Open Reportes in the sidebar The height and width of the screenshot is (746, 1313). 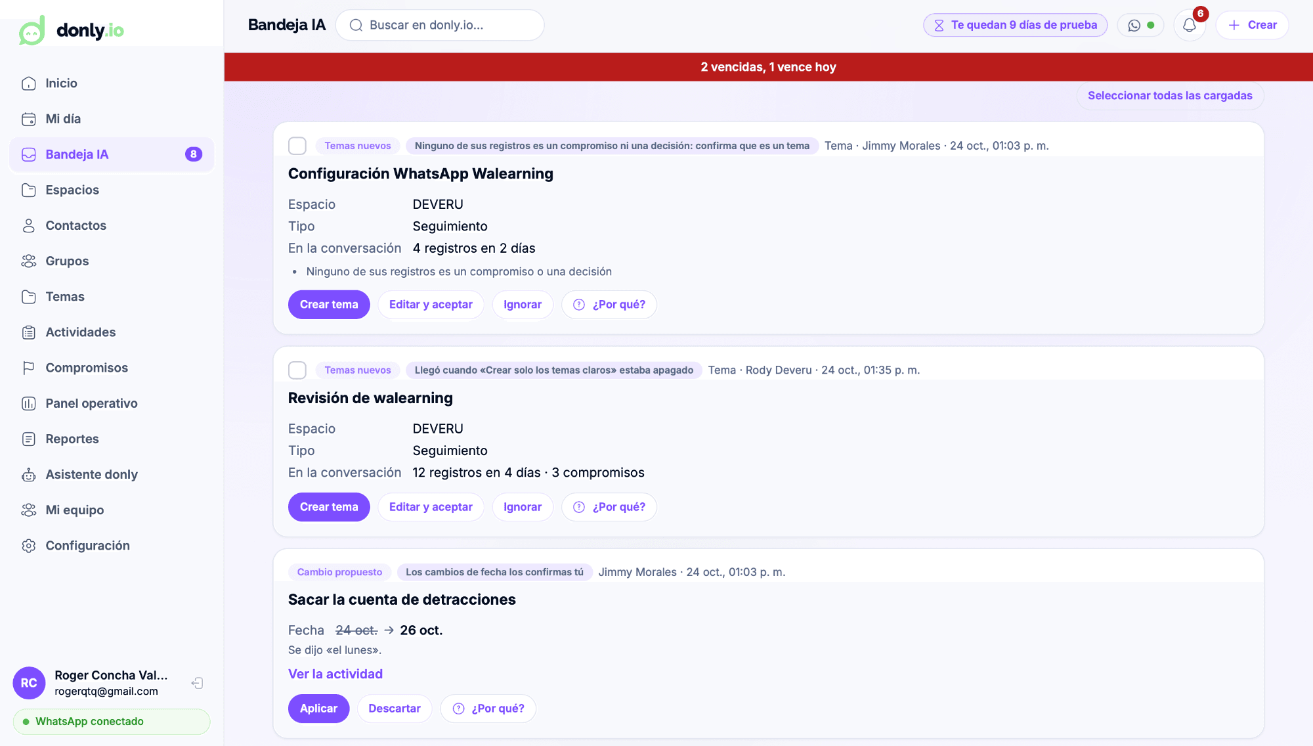point(112,439)
